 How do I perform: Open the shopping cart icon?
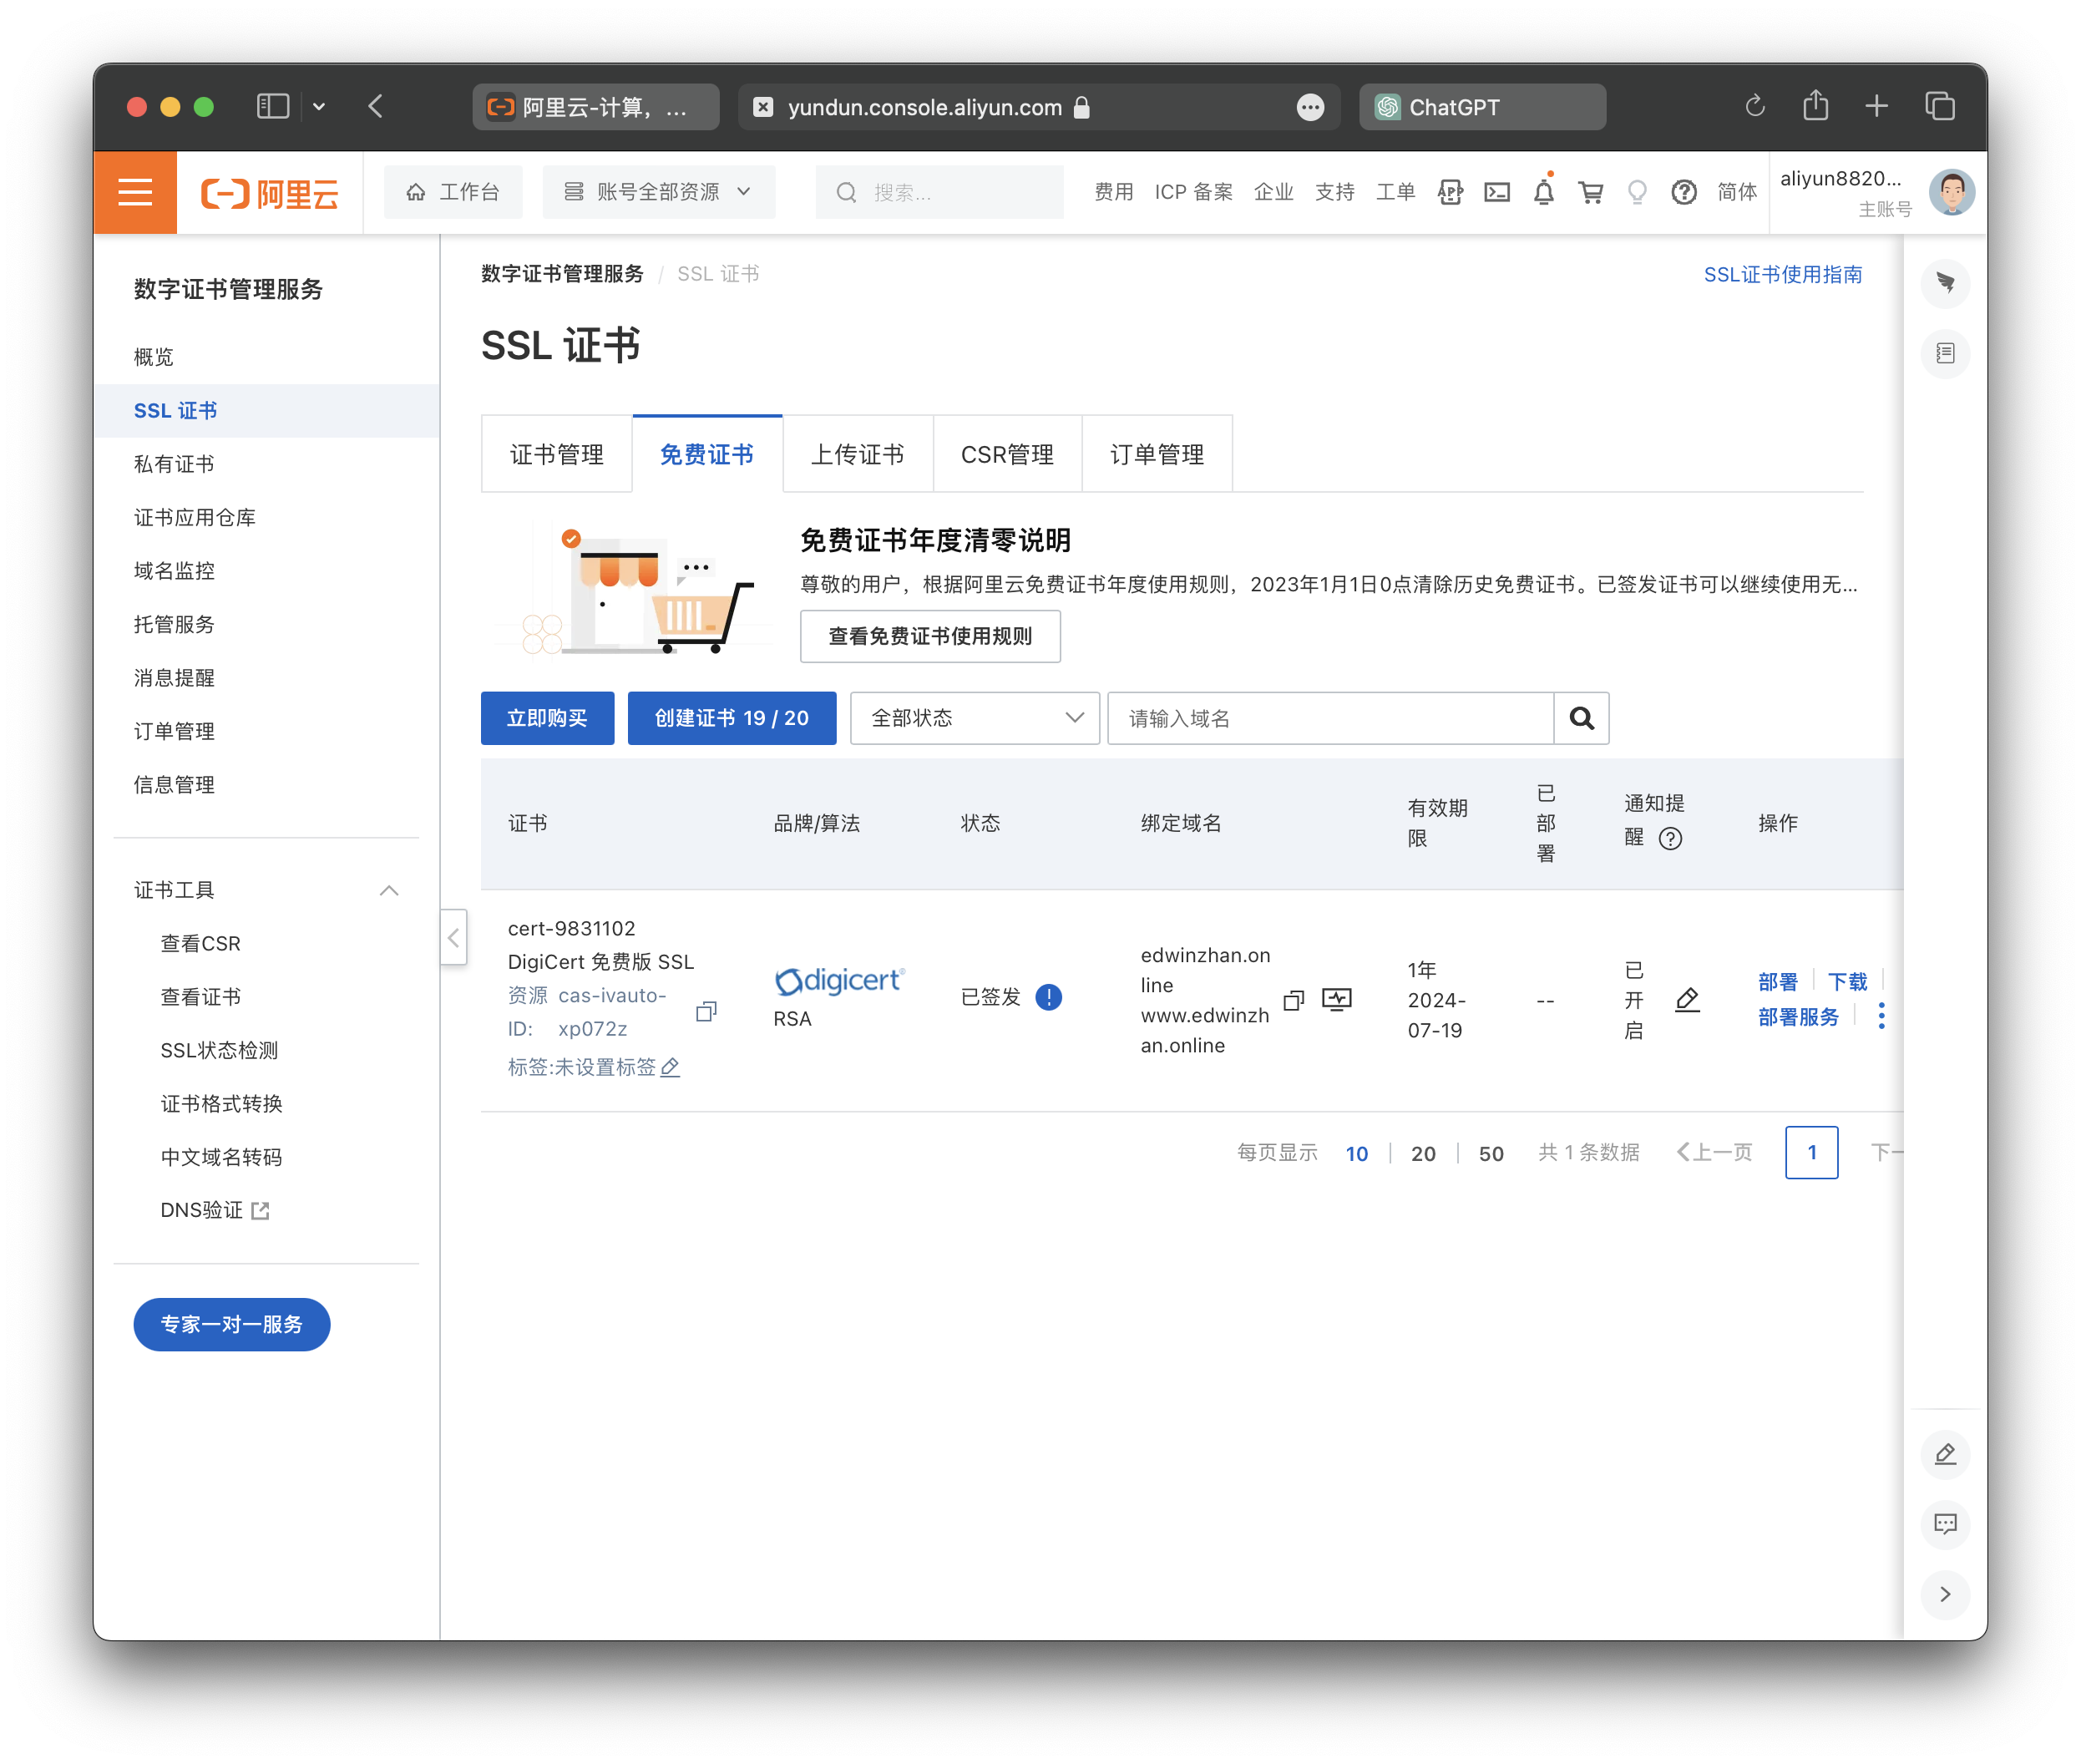coord(1590,192)
